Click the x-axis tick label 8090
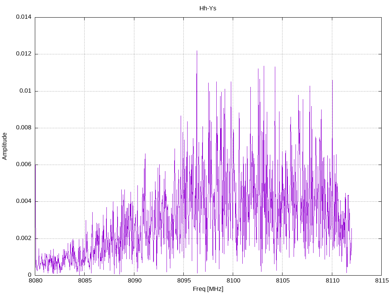The height and width of the screenshot is (294, 392). pos(134,281)
